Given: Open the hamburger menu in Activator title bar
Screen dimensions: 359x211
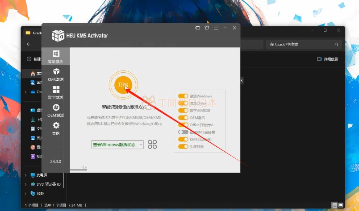Looking at the screenshot, I should [216, 28].
